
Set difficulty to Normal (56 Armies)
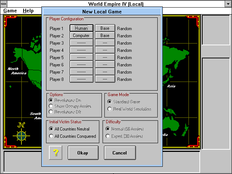point(125,129)
